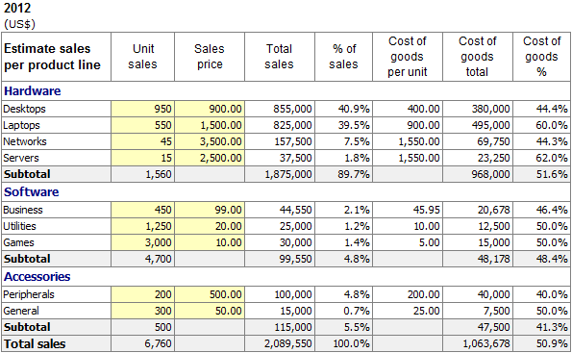
Task: Select the Servers sales price cell
Action: 210,158
